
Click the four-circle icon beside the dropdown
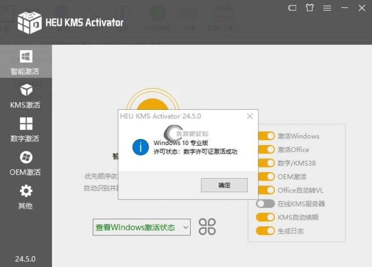(207, 227)
